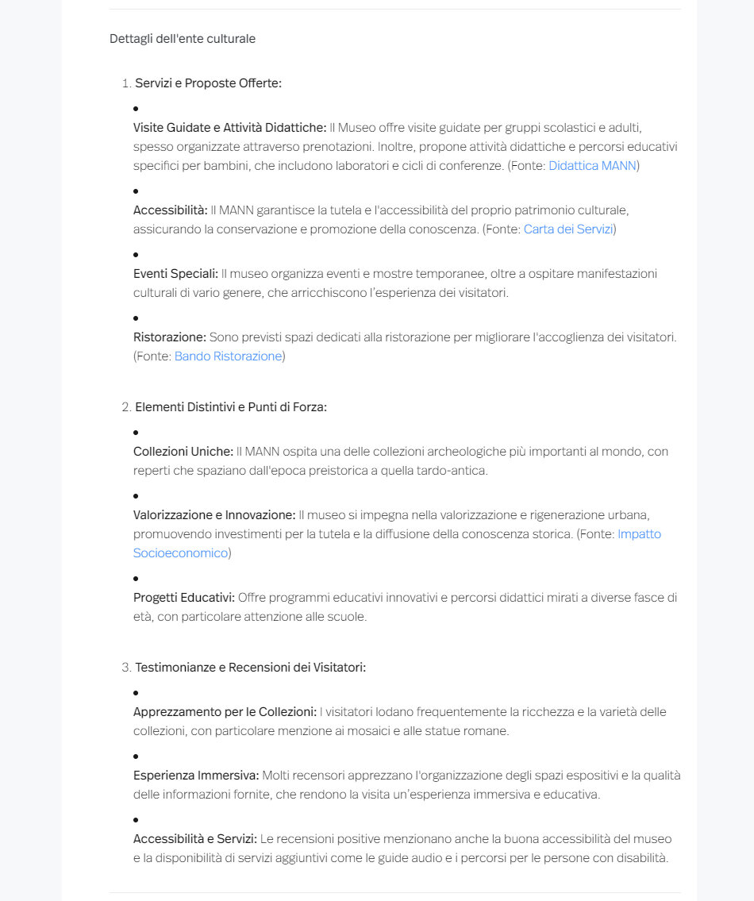Select the Servizi e Proposte Offerte heading

208,83
